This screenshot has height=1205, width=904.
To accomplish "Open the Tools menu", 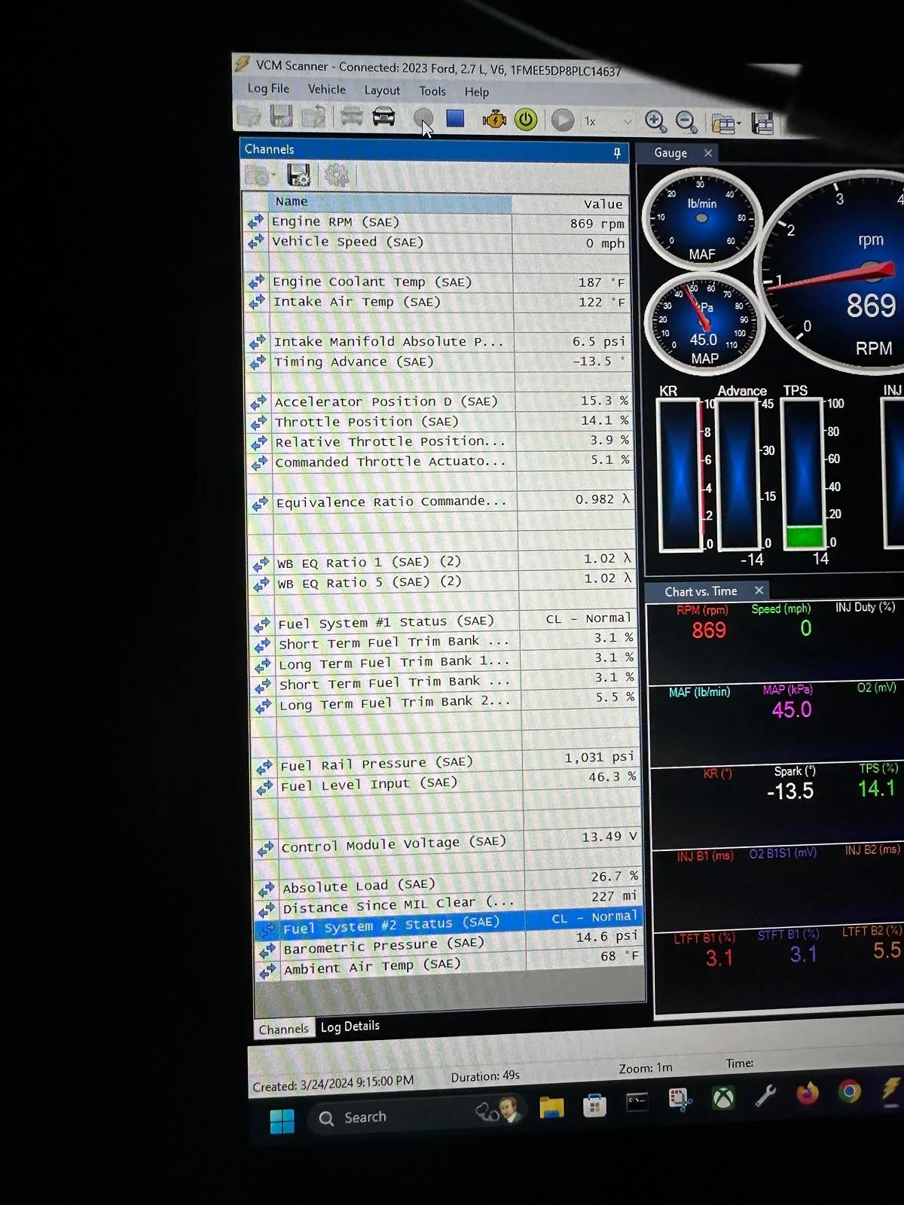I will 432,91.
